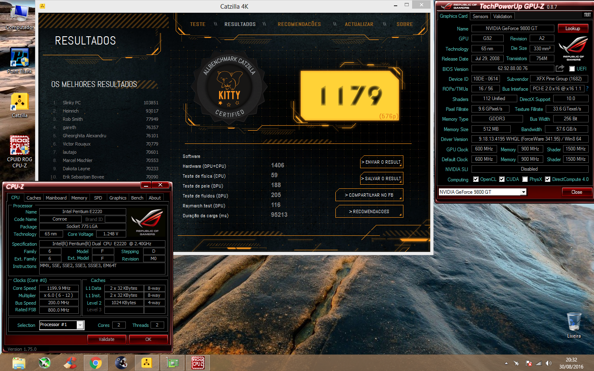This screenshot has width=594, height=371.
Task: Open the ACTUALIZAR menu in Catzilla
Action: pos(359,24)
